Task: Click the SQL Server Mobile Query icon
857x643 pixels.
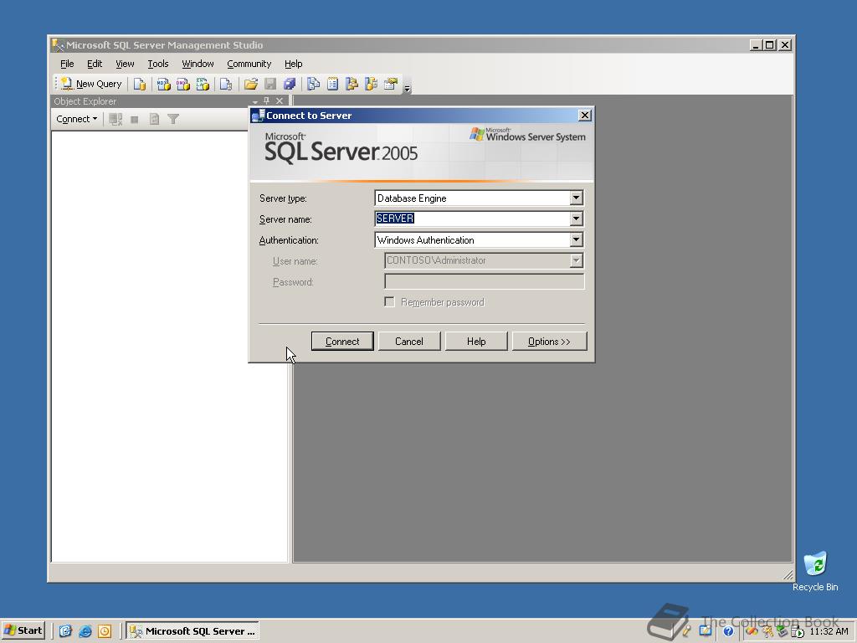Action: point(226,84)
